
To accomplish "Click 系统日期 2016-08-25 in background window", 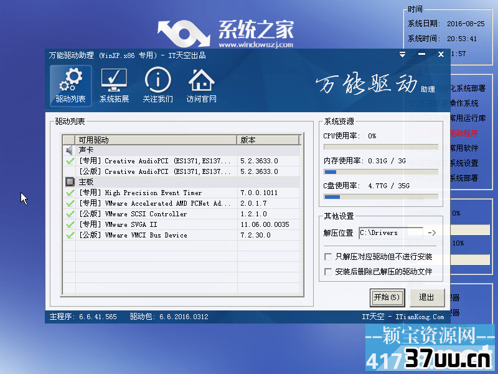I will [446, 24].
